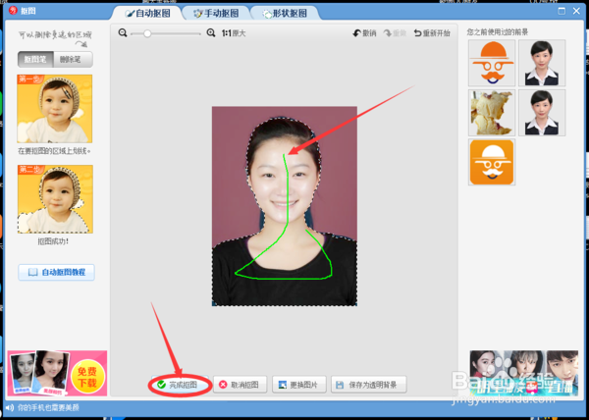
Task: Restart cutout with 重新开始
Action: [x=432, y=33]
